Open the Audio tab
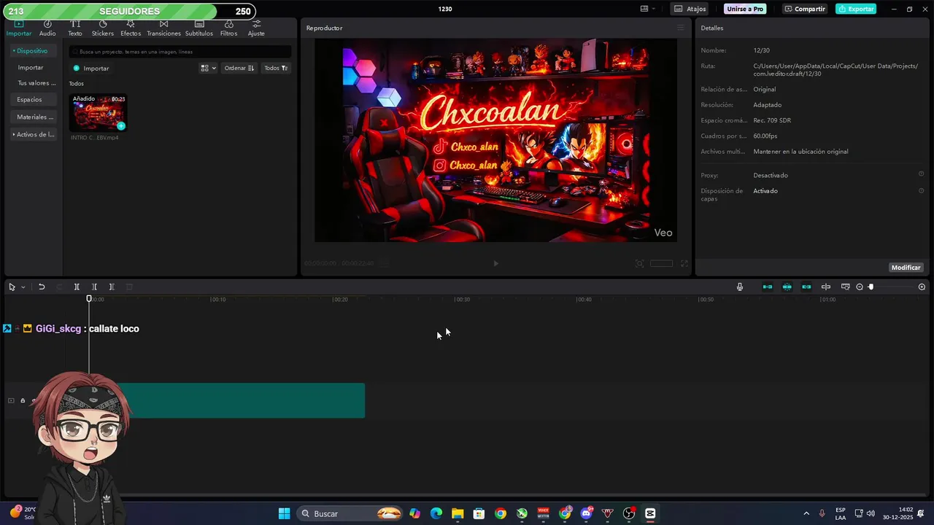 tap(47, 28)
